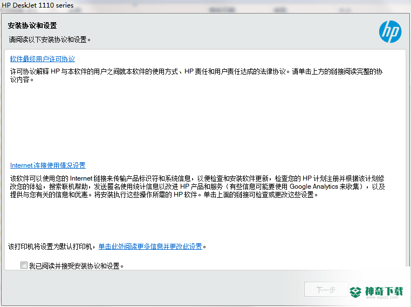Image resolution: width=411 pixels, height=307 pixels.
Task: Click the paragraph starting 许可协议解释 HP
Action: pyautogui.click(x=196, y=75)
